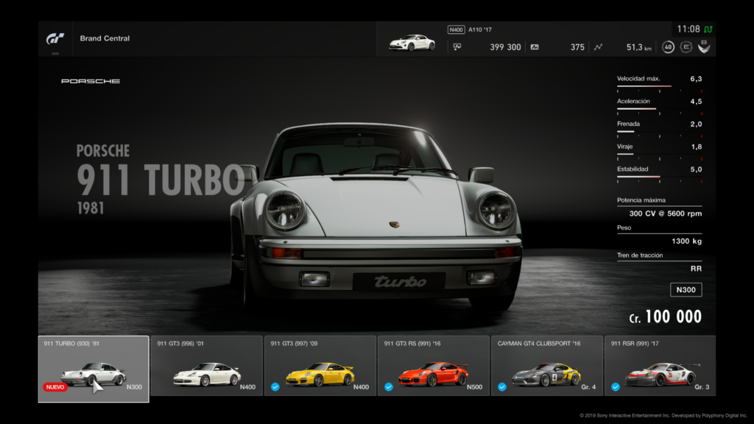The height and width of the screenshot is (424, 754).
Task: Click the Gr. 4 label on Cayman tile
Action: pyautogui.click(x=588, y=387)
